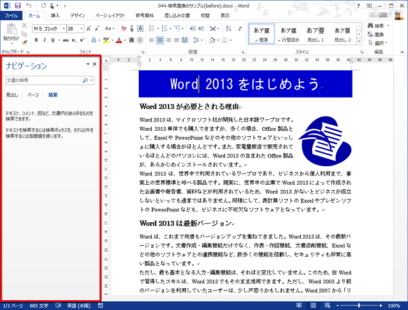The width and height of the screenshot is (408, 310).
Task: Open line spacing dropdown
Action: click(198, 40)
